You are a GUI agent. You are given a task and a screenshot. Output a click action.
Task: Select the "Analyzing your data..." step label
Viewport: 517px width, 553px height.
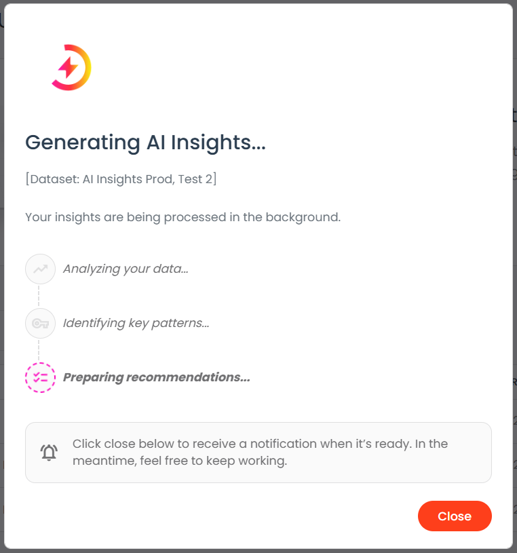click(x=126, y=269)
